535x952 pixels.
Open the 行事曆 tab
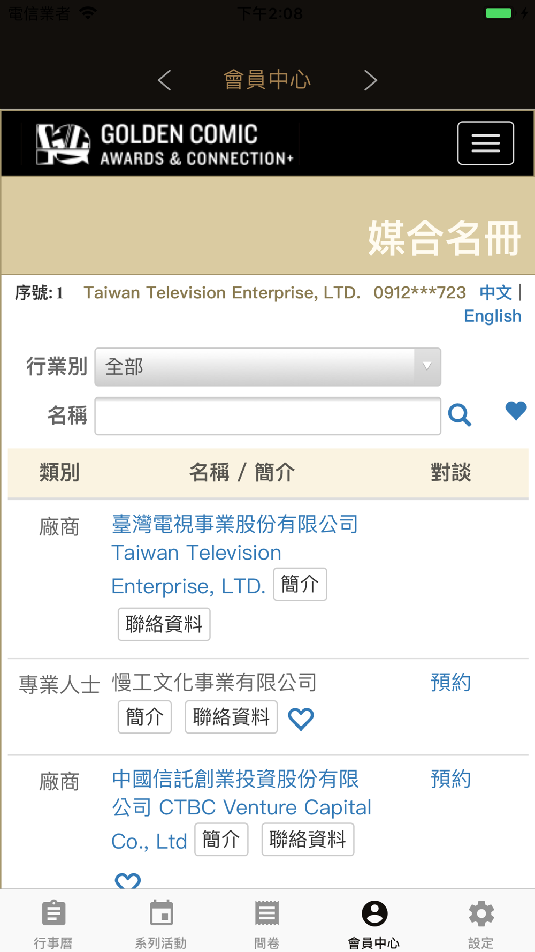click(x=53, y=922)
